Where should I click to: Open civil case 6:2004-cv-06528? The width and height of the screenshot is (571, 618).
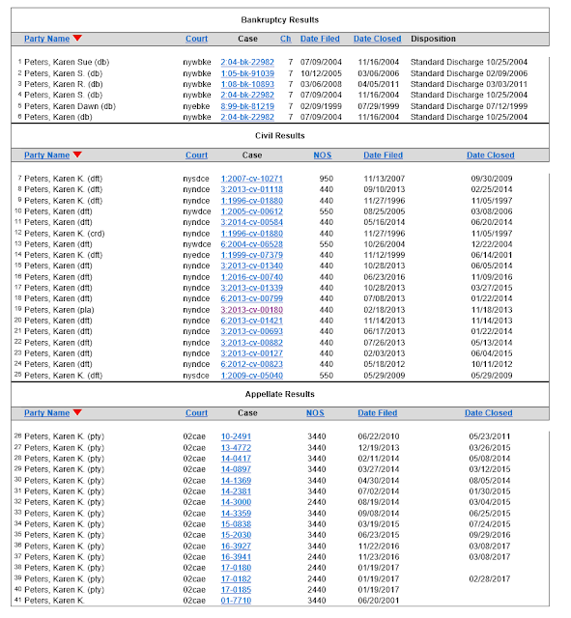251,244
